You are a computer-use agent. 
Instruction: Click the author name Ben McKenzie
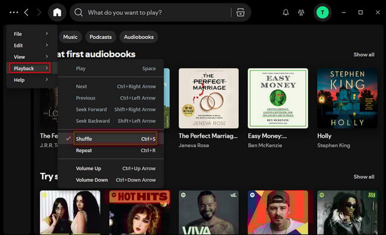click(265, 145)
